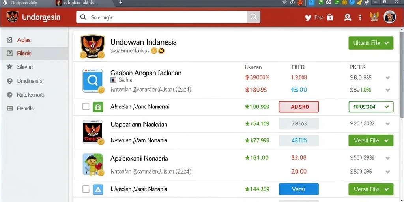Image resolution: width=404 pixels, height=202 pixels.
Task: Open the Gasban Angpan Iaplanan title
Action: pyautogui.click(x=146, y=73)
